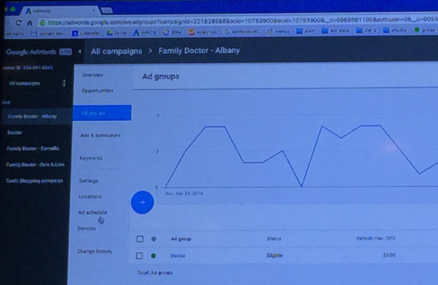Open the Doctor ad group link

pos(178,256)
